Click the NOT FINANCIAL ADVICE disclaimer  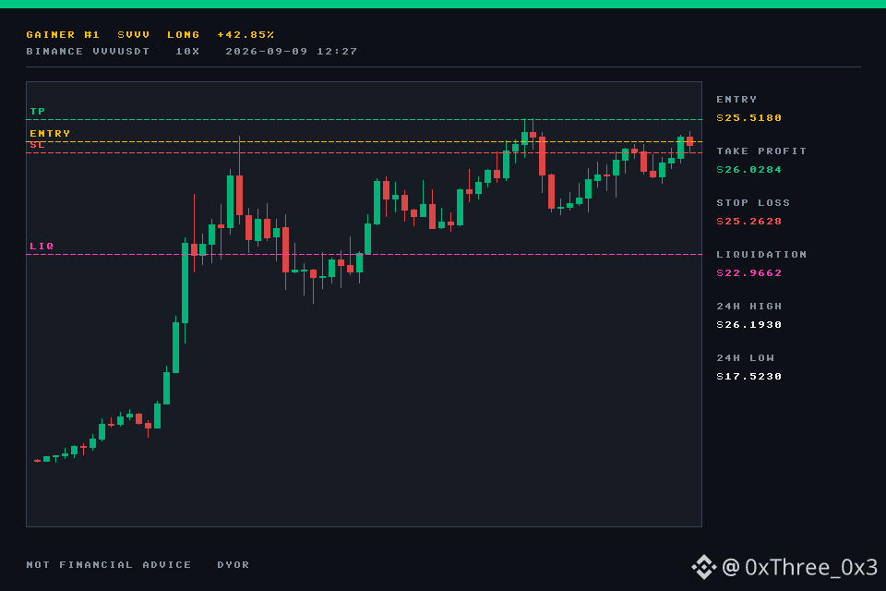(x=109, y=564)
